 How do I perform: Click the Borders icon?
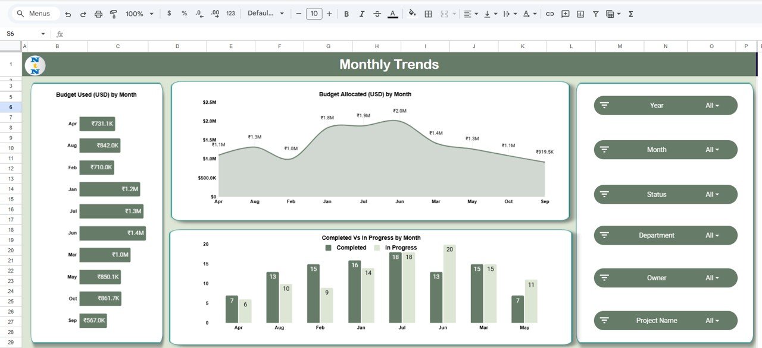point(428,13)
